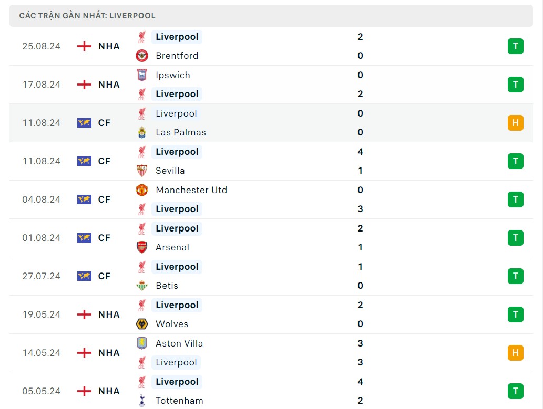Select the 04.08.24 Manchester Utd match row date
Image resolution: width=543 pixels, height=409 pixels.
42,200
